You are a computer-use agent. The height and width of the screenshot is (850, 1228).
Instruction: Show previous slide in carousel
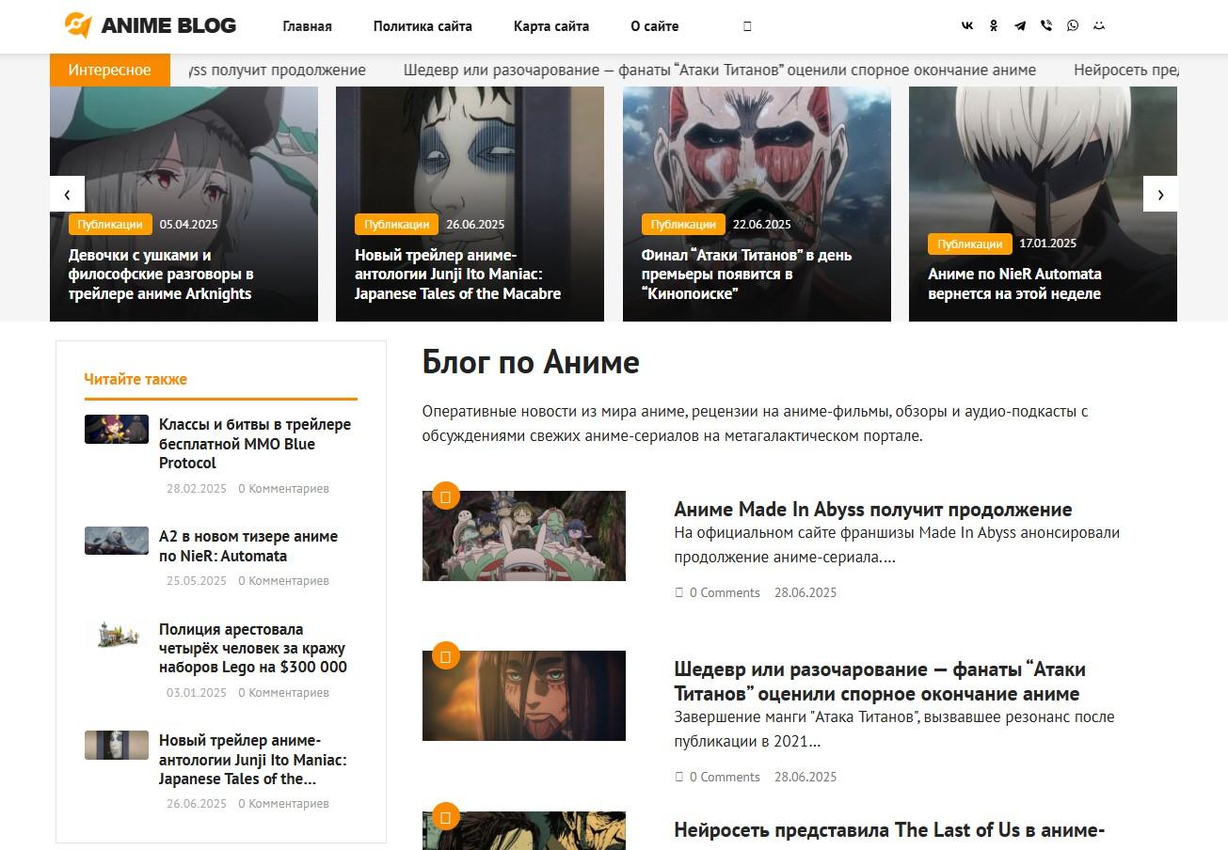point(67,195)
